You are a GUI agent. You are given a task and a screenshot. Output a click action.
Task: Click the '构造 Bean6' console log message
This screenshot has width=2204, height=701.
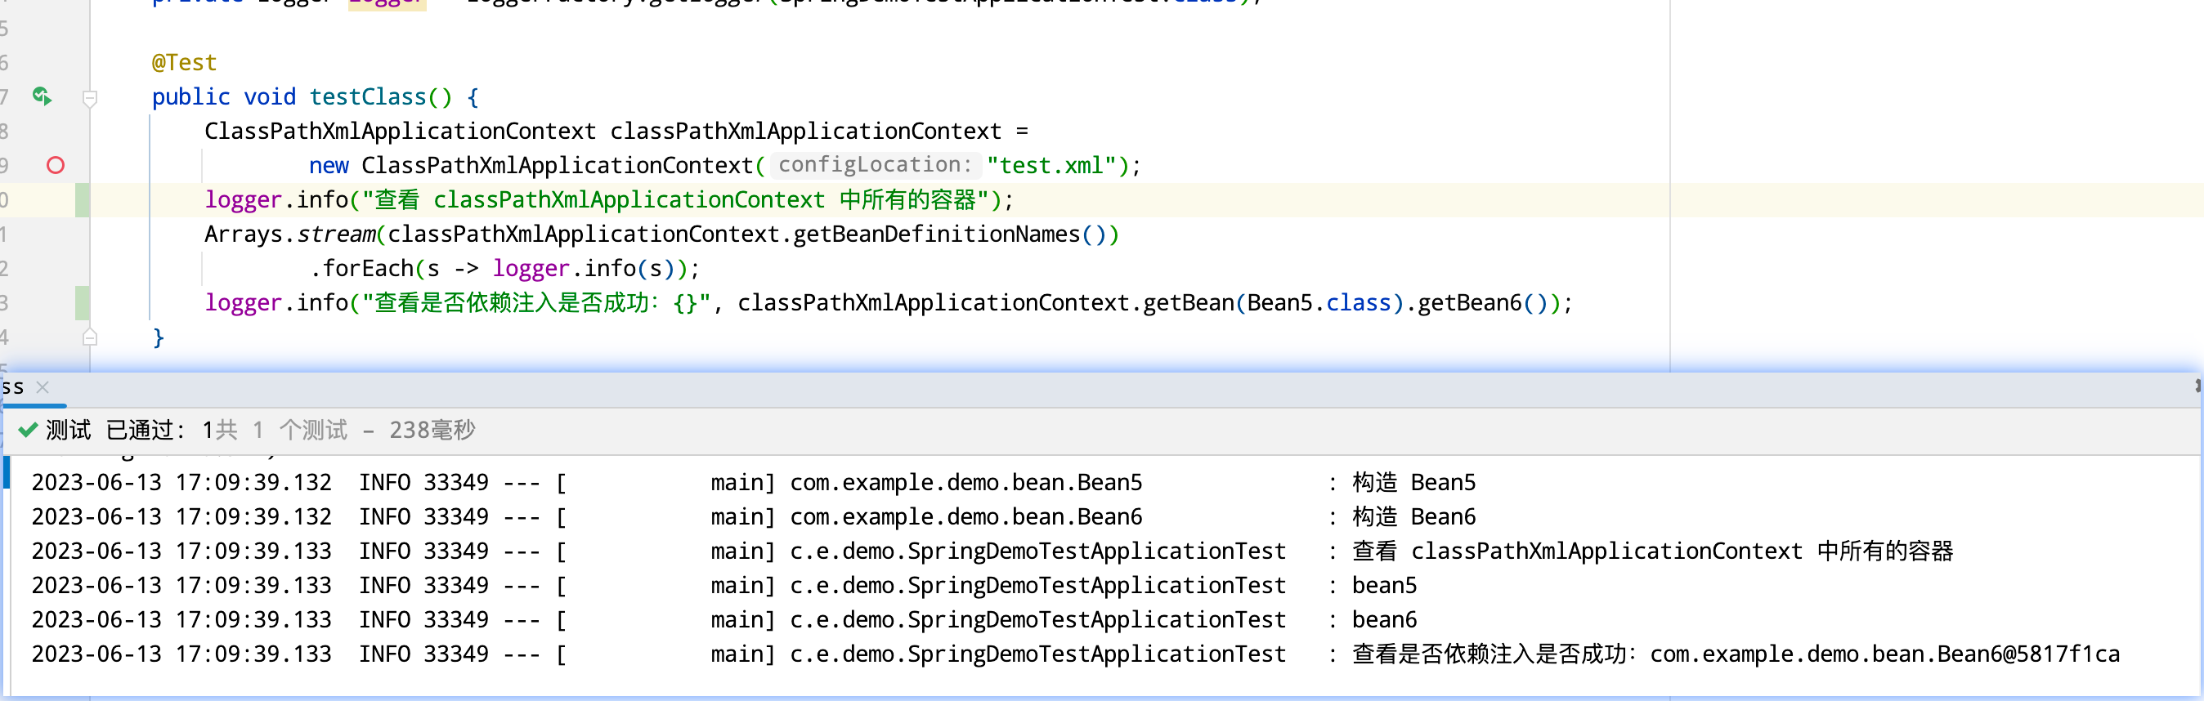(x=1413, y=516)
